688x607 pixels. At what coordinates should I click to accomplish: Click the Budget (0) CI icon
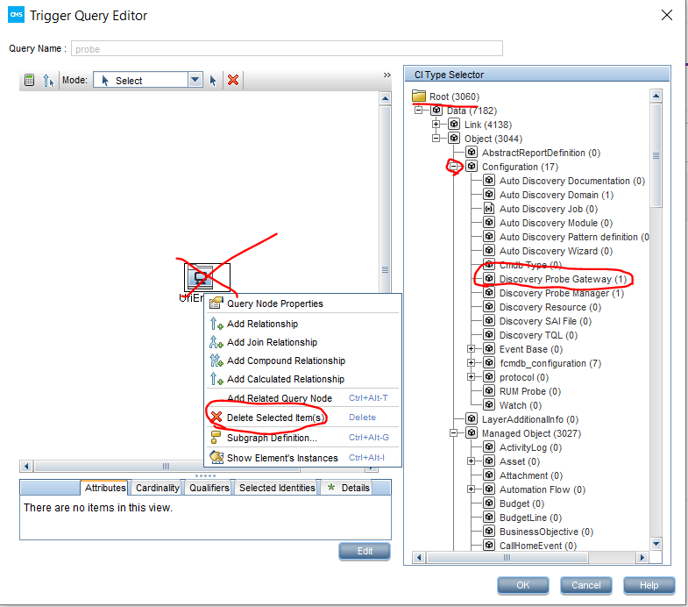point(489,503)
